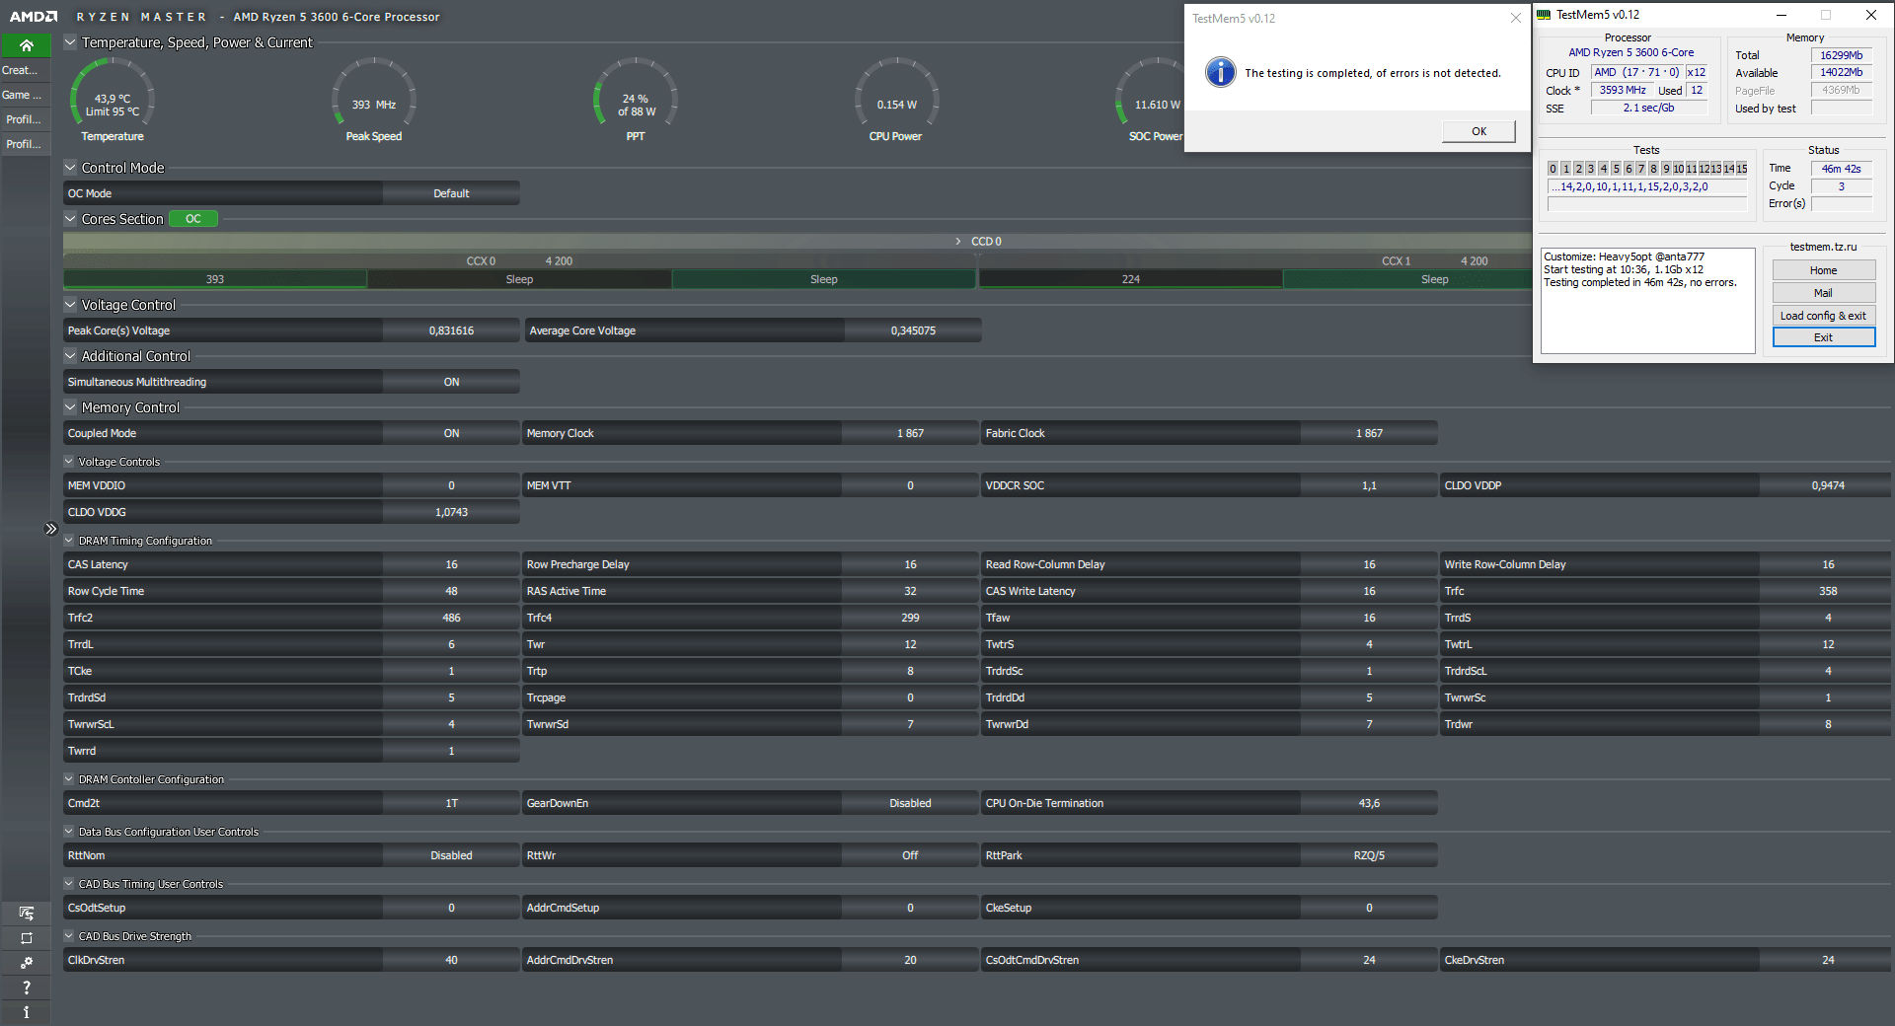Open the settings gears icon in sidebar
This screenshot has width=1895, height=1026.
tap(27, 963)
